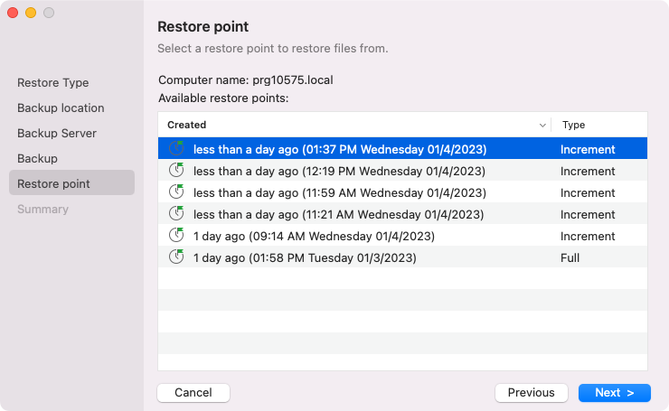Select the Backup step in sidebar
Image resolution: width=669 pixels, height=411 pixels.
coord(37,158)
